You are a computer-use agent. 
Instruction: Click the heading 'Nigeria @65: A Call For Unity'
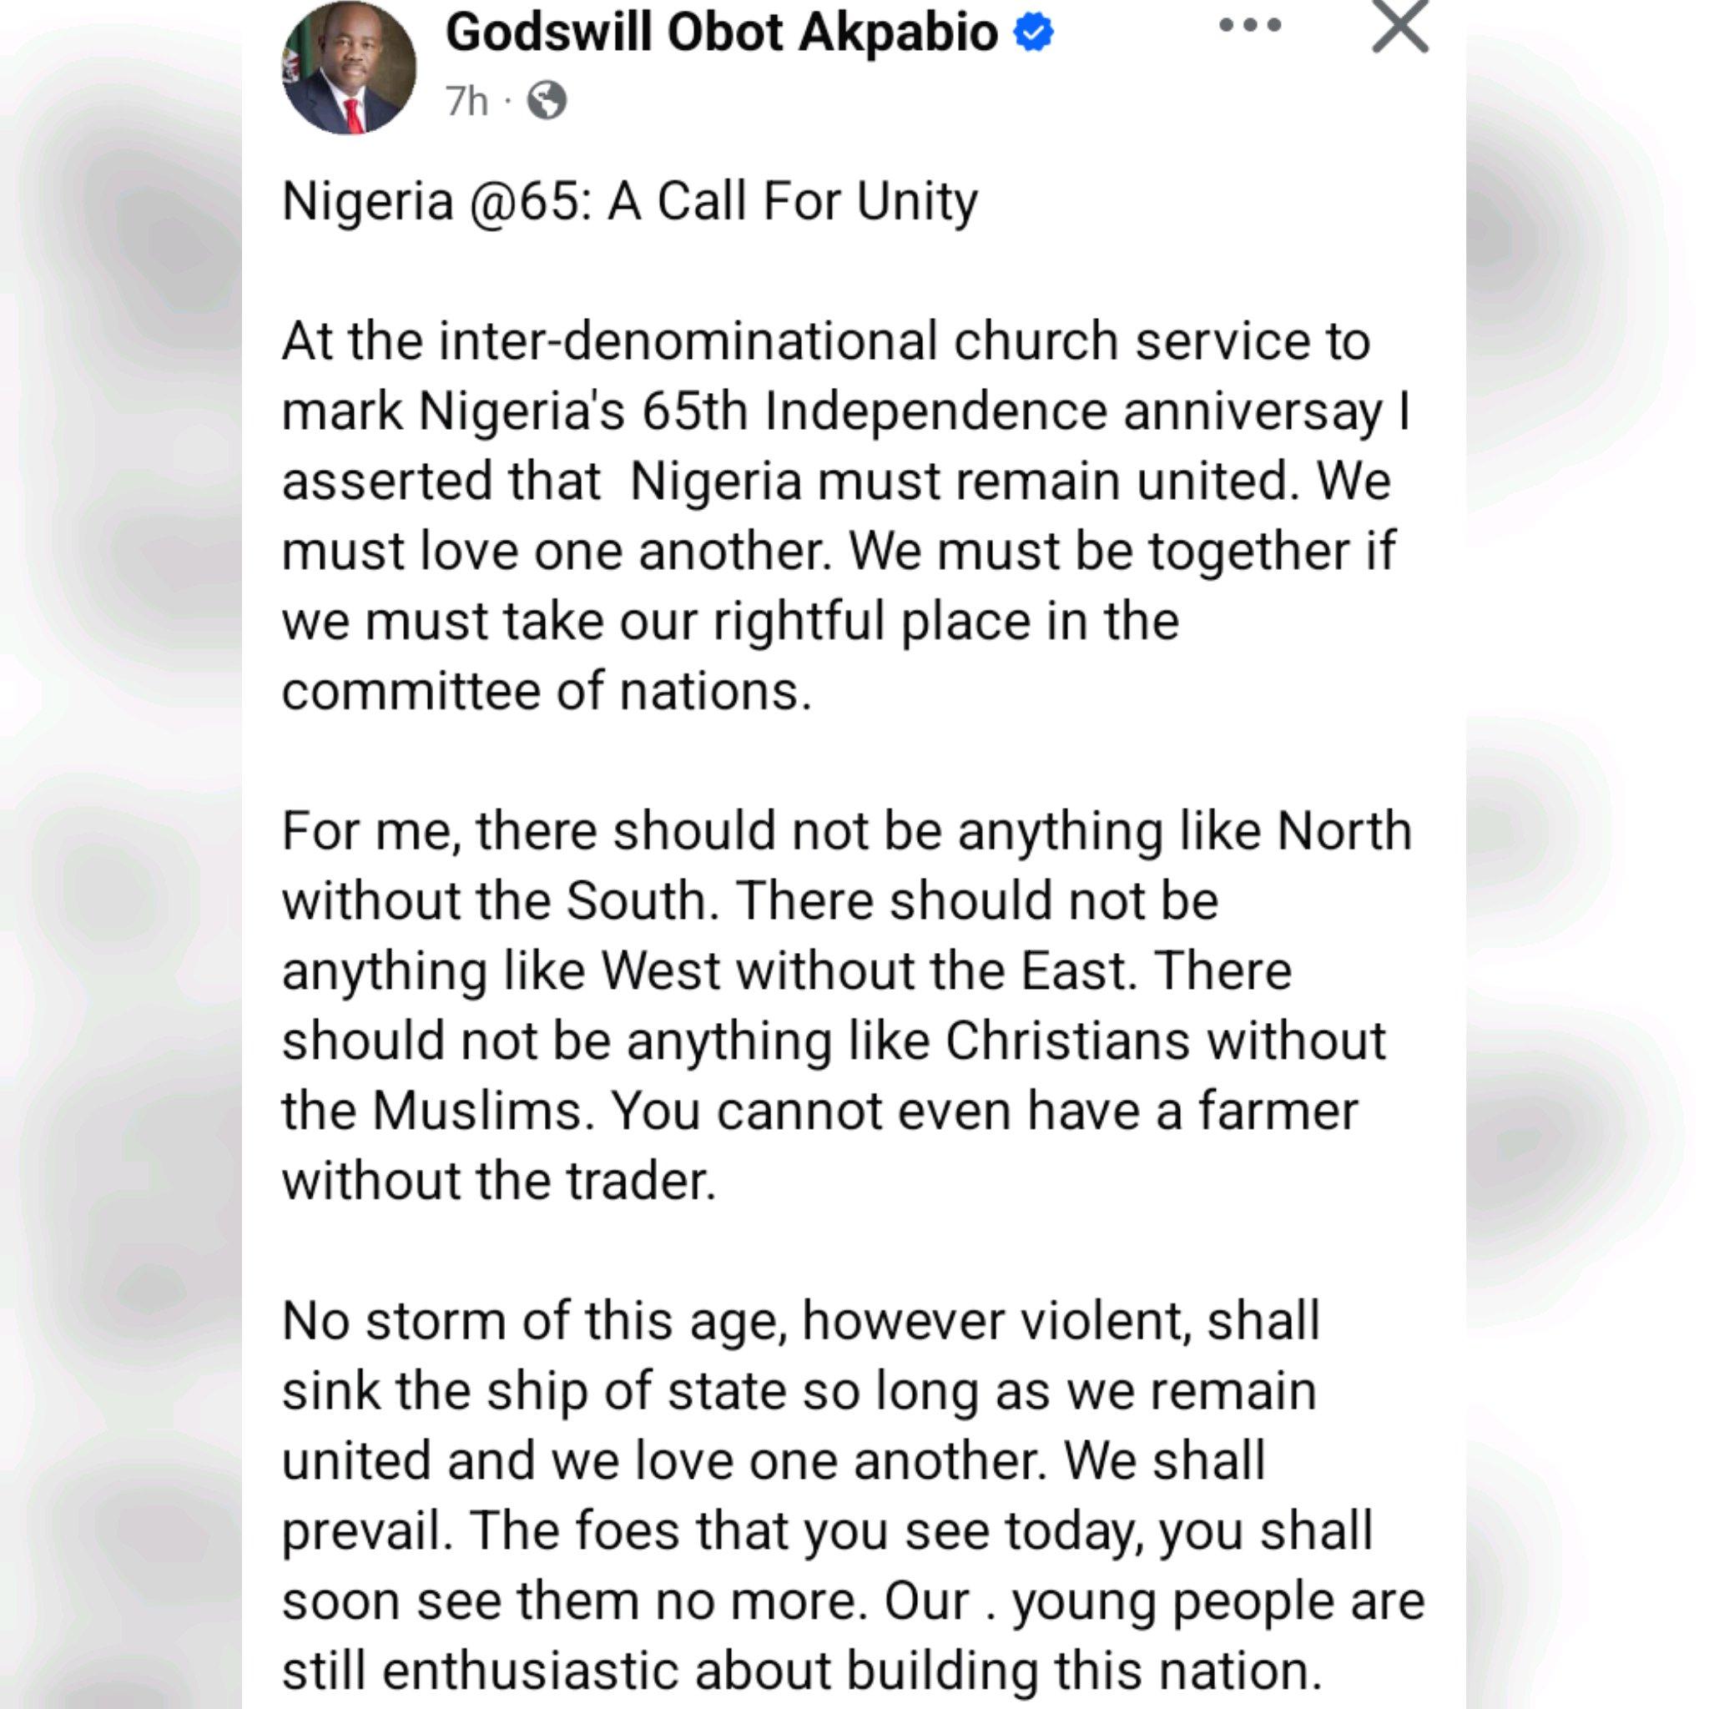click(x=630, y=202)
